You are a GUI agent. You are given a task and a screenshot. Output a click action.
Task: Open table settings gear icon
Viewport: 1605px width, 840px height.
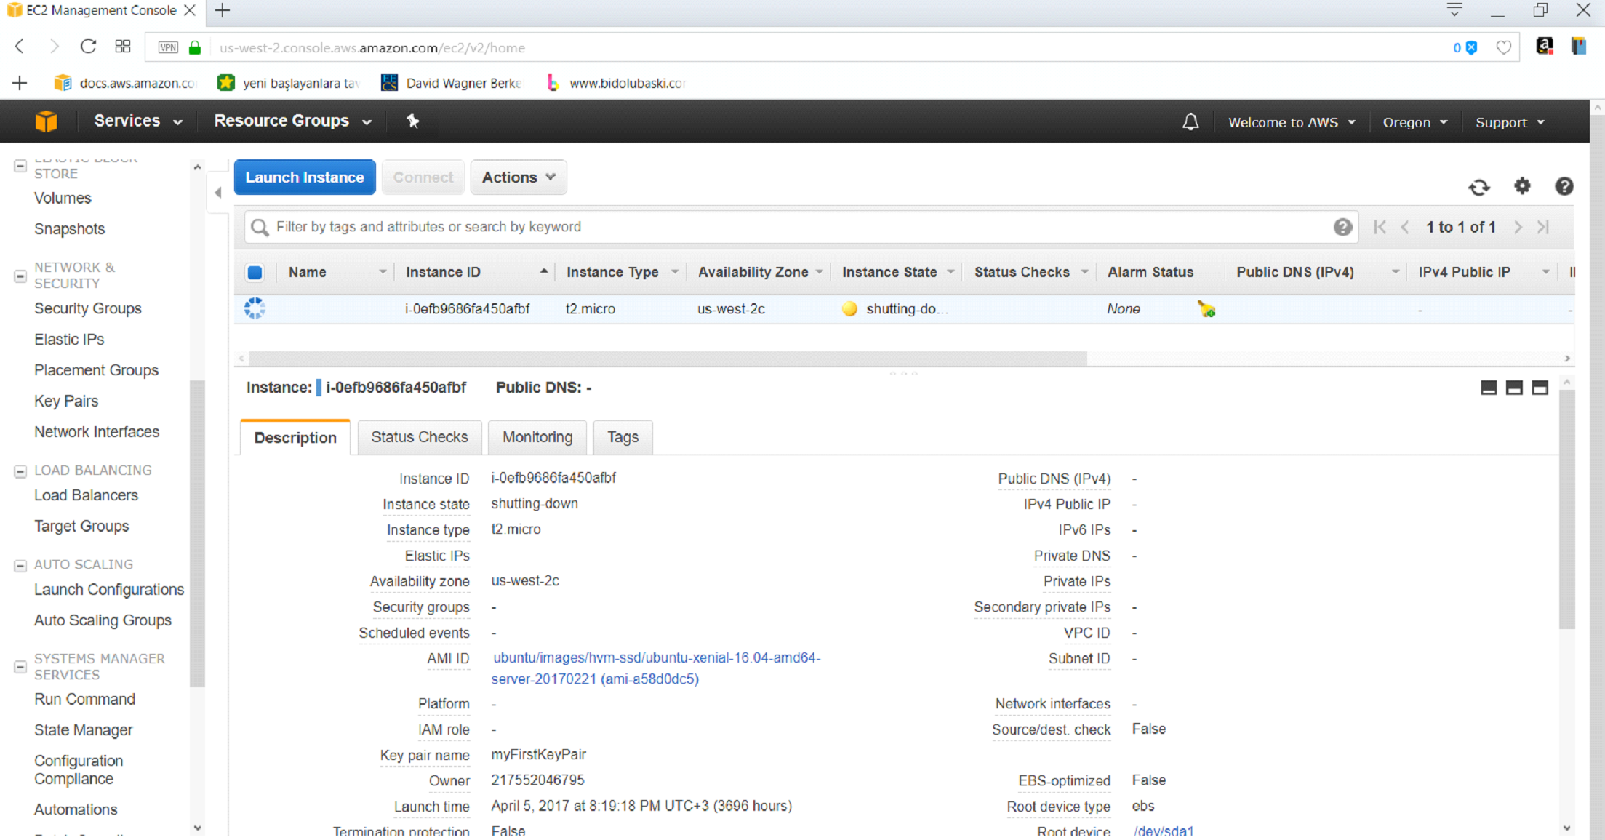pos(1522,186)
